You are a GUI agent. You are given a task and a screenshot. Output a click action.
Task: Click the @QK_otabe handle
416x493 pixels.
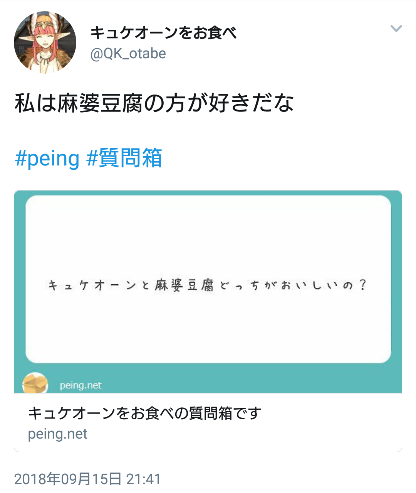click(128, 54)
